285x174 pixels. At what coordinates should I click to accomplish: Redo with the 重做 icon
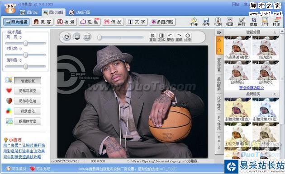click(179, 37)
